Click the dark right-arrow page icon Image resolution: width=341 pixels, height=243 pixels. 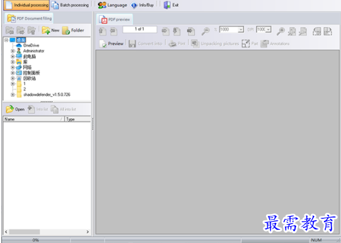(191, 31)
